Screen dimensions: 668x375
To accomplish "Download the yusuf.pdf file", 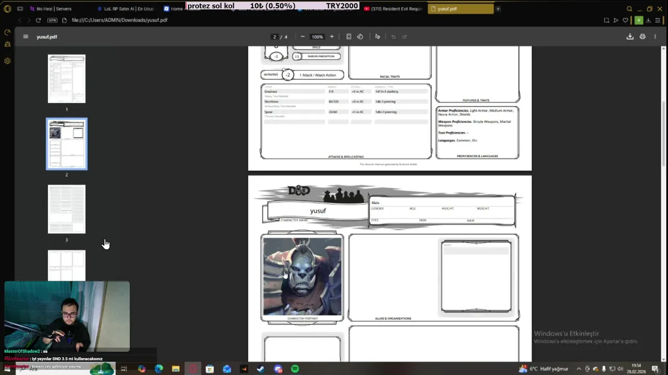I will [630, 36].
